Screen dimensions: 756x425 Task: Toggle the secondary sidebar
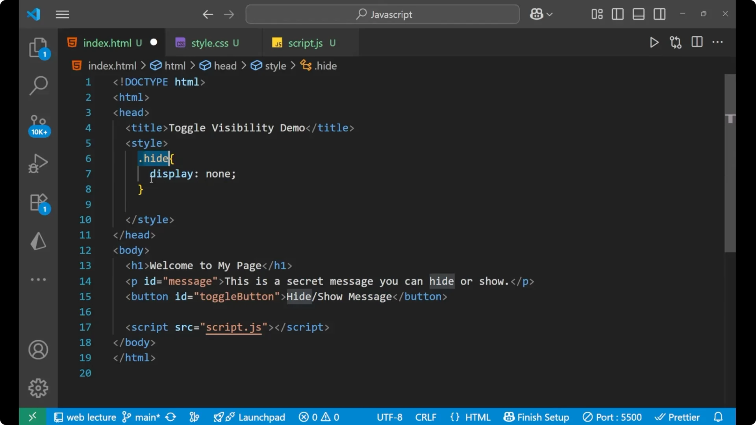click(660, 14)
